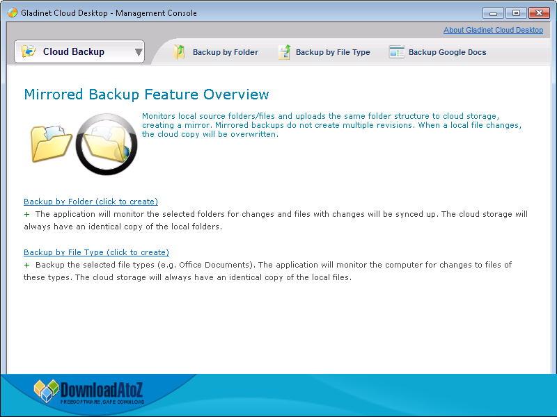
Task: Click the Backup by Folder toolbar icon
Action: [180, 52]
